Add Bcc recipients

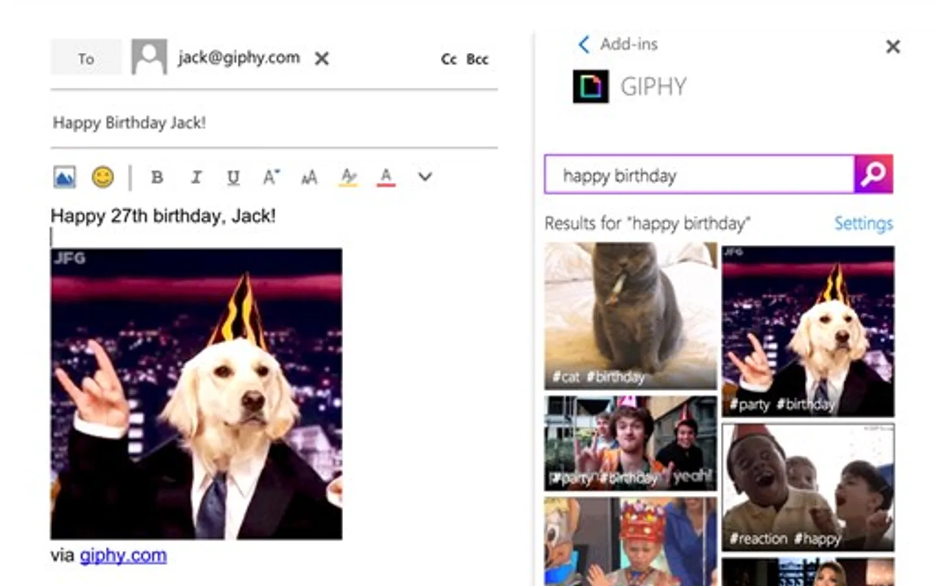[x=477, y=59]
